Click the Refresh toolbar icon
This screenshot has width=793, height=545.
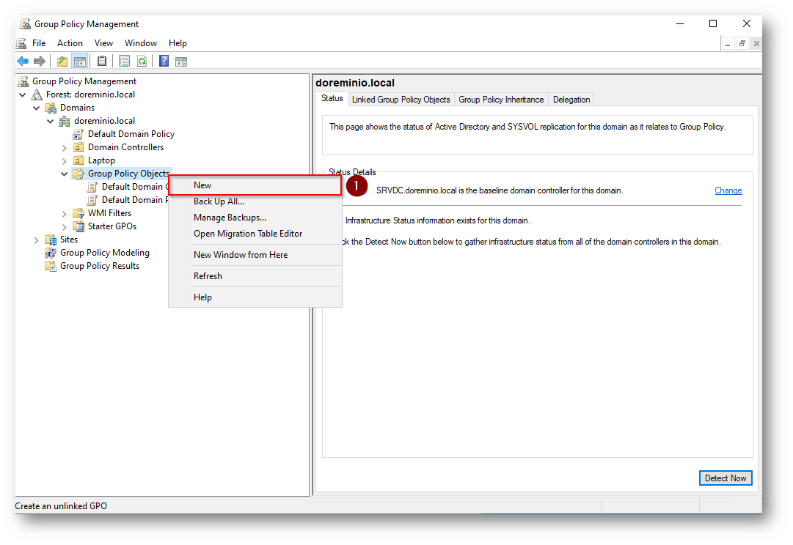point(142,62)
